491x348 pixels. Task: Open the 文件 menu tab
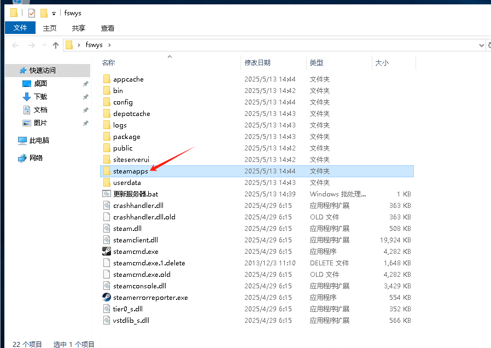point(20,28)
